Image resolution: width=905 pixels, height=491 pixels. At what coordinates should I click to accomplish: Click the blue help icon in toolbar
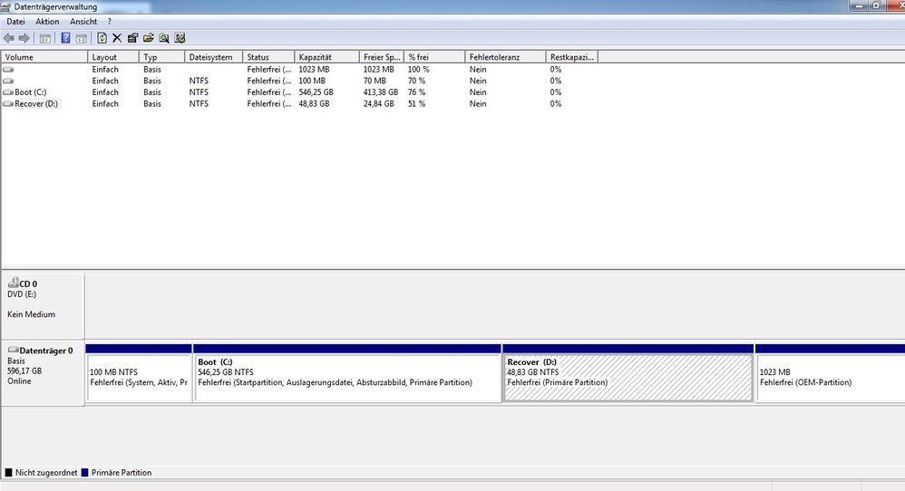click(65, 38)
